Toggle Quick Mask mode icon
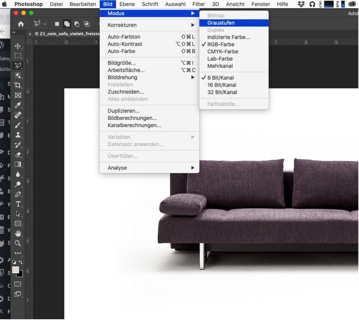 point(18,284)
